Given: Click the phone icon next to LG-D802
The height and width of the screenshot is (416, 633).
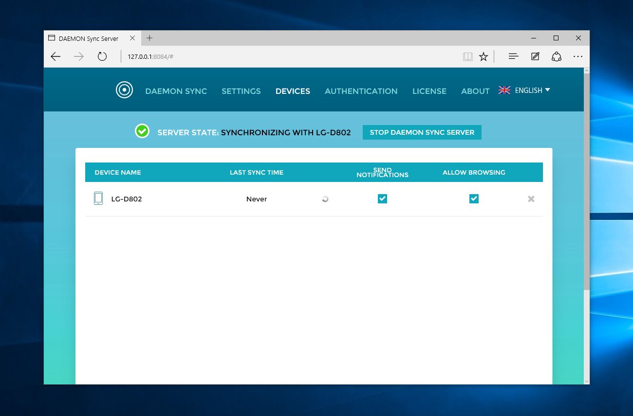Looking at the screenshot, I should click(x=98, y=199).
